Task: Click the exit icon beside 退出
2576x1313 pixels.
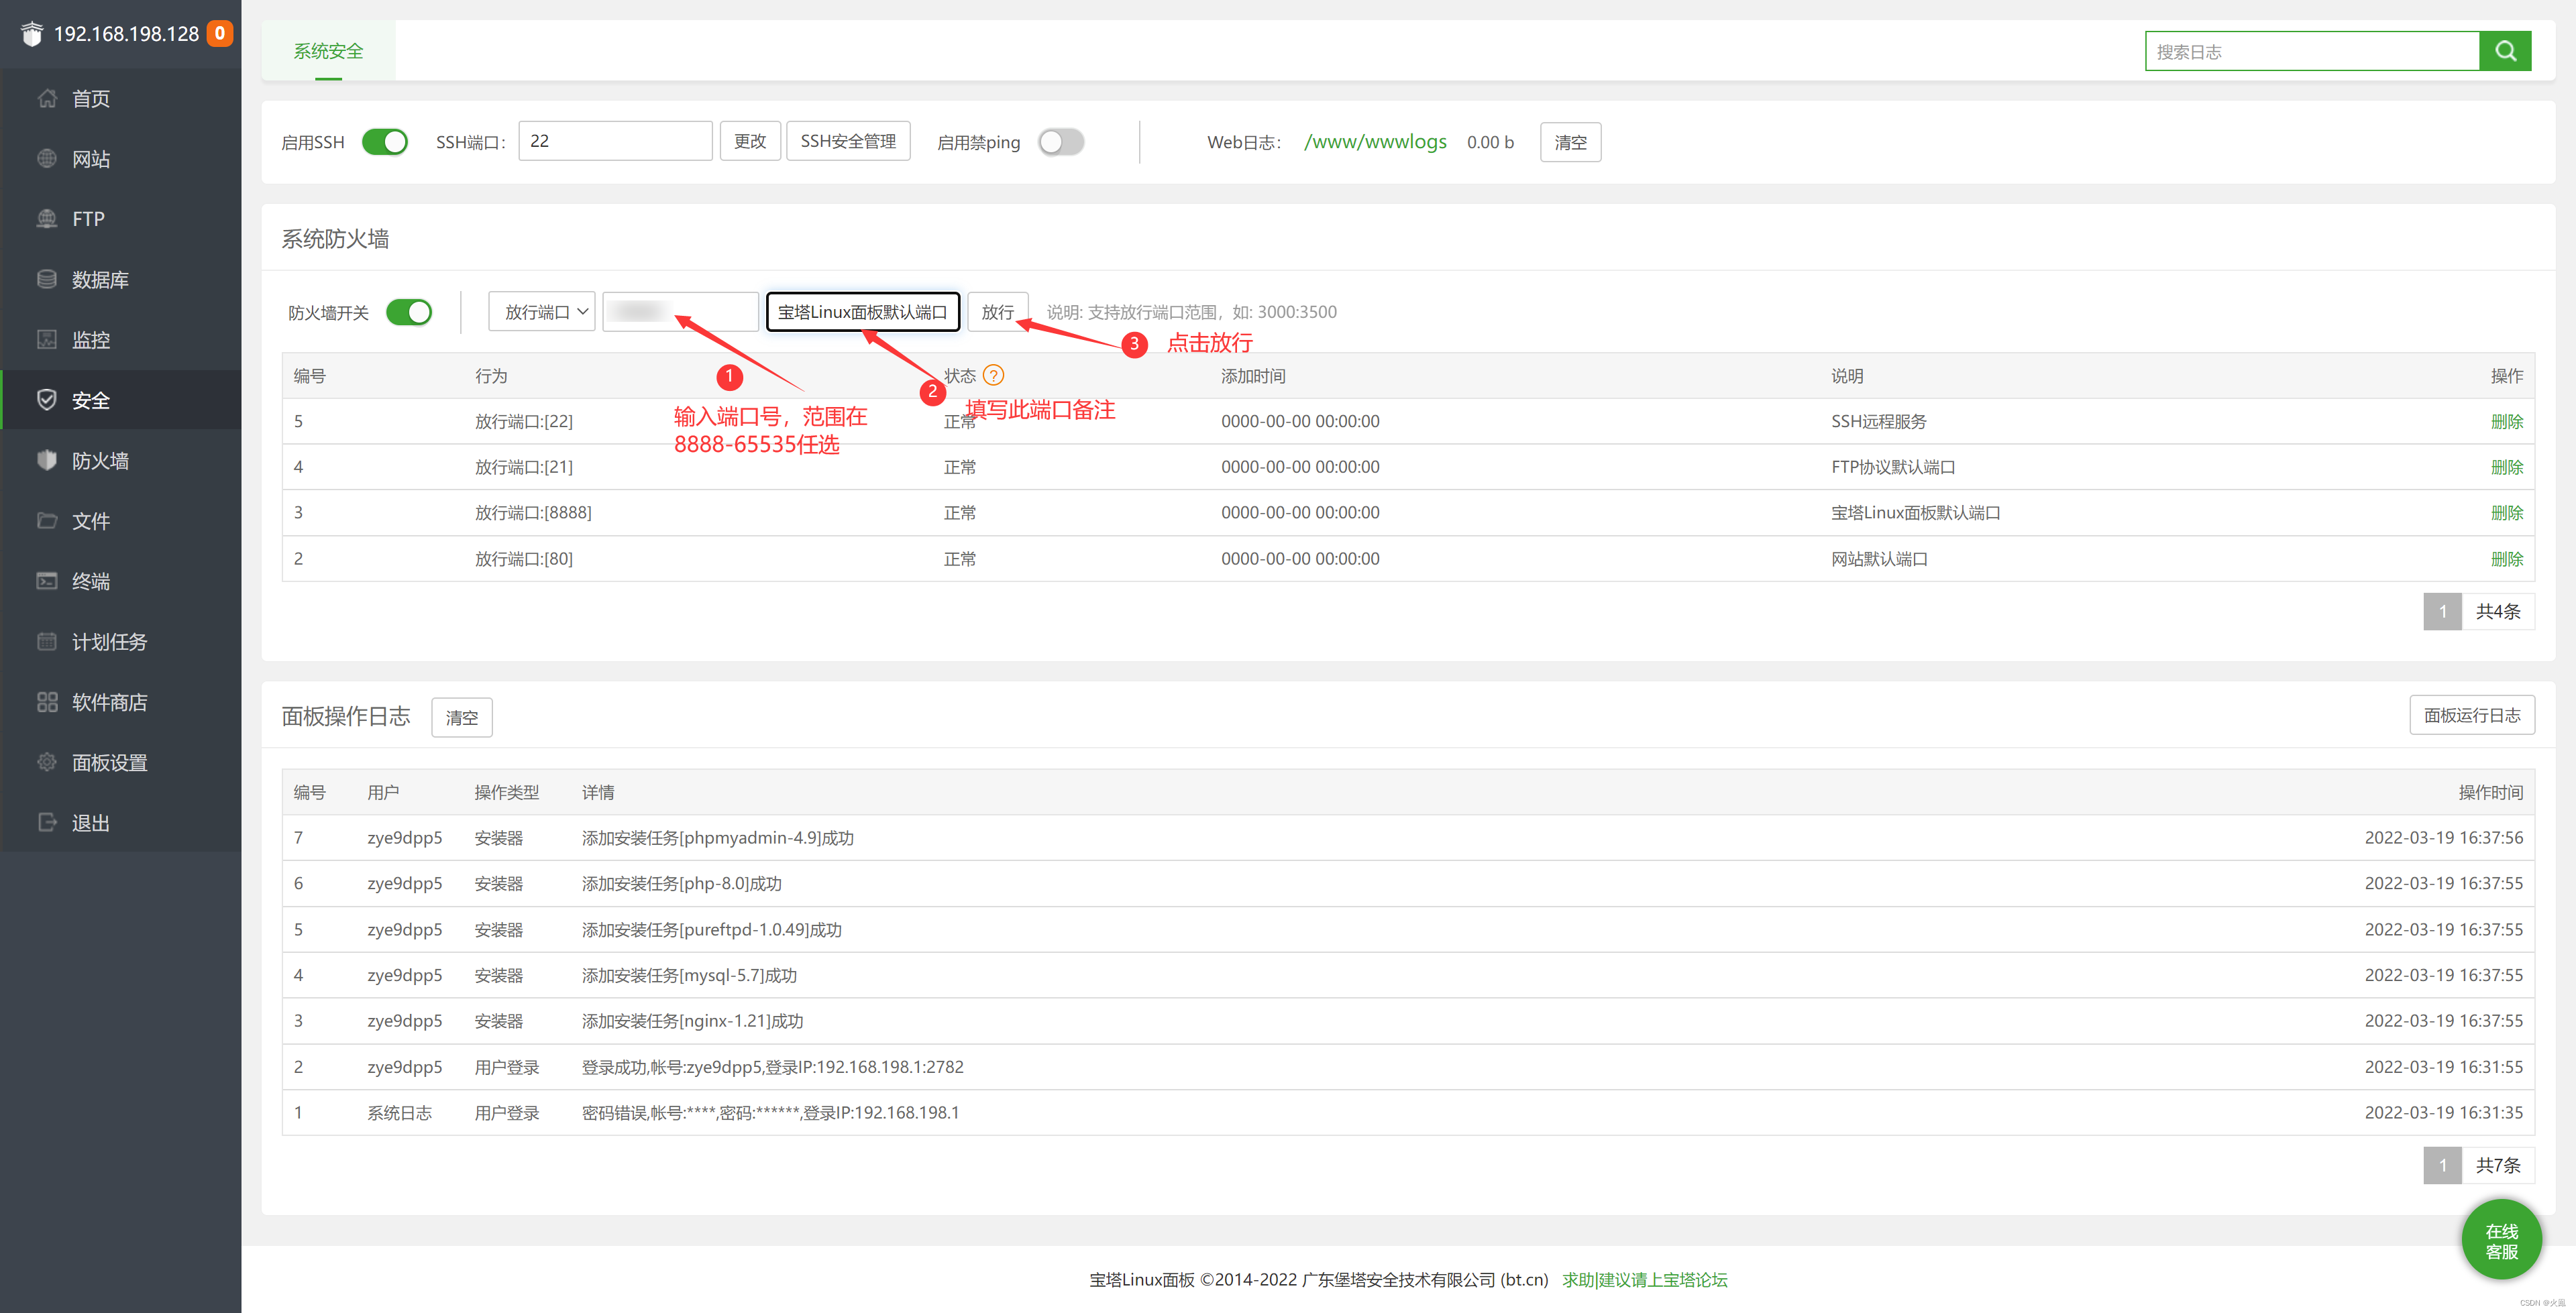Action: (x=46, y=822)
